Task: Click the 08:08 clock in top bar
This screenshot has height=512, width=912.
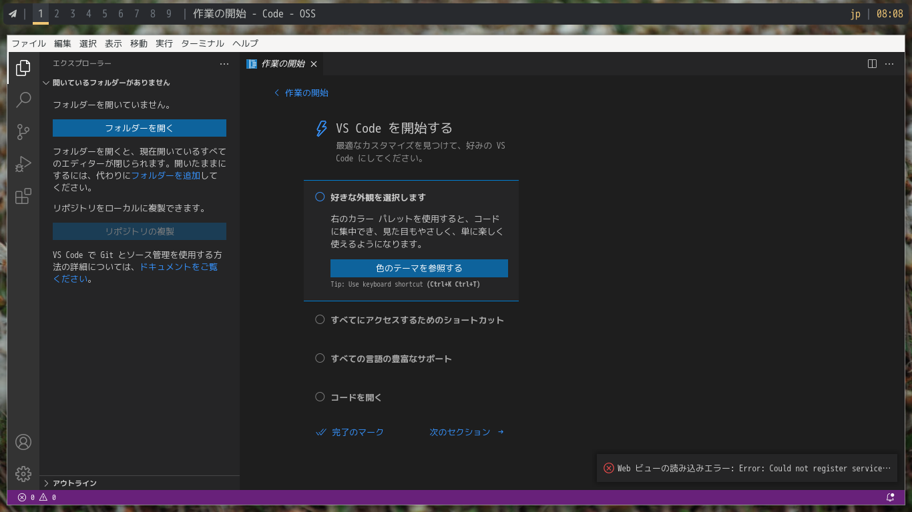Action: click(x=890, y=13)
